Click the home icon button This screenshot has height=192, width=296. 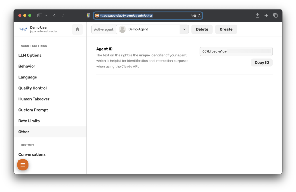77,29
